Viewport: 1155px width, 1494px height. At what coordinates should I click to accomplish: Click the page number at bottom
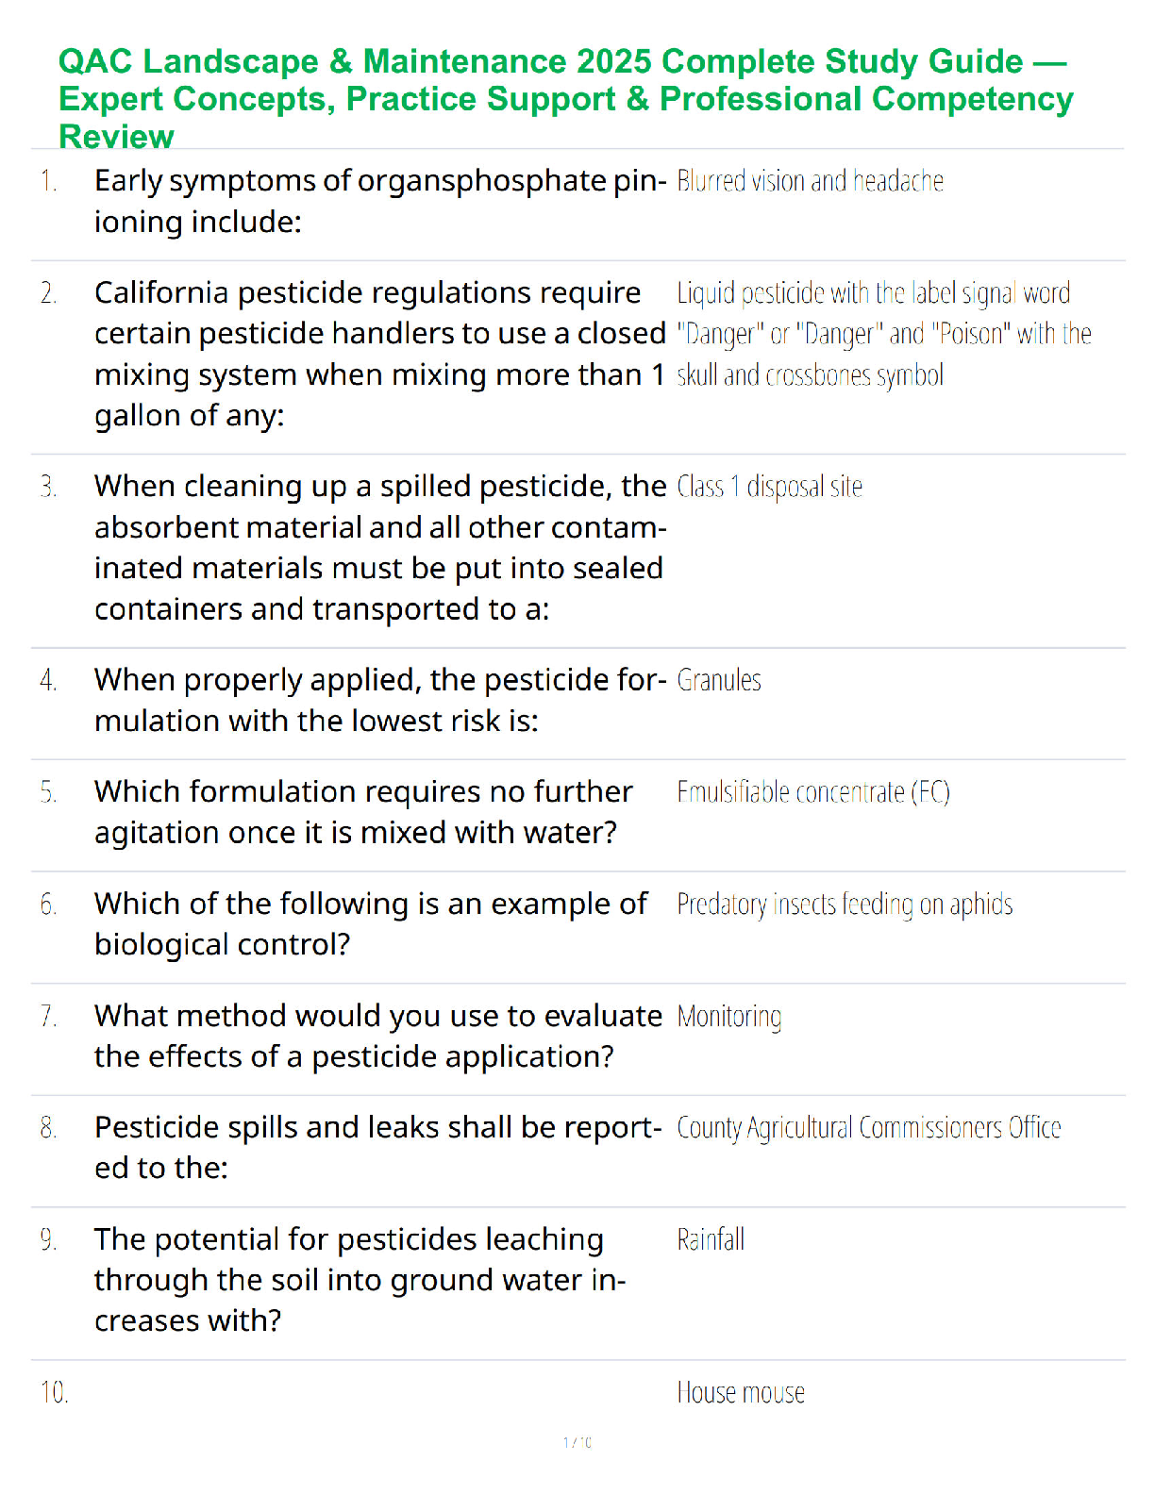pos(577,1442)
